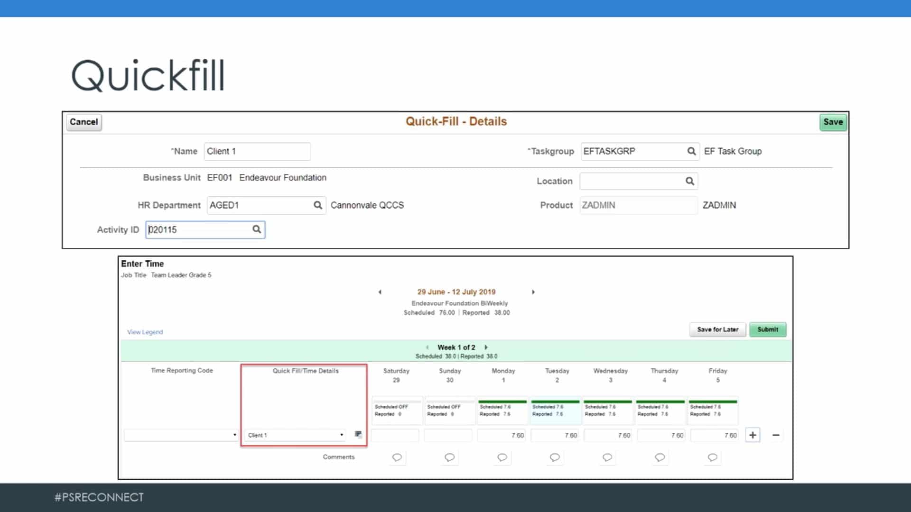This screenshot has width=911, height=512.
Task: Add a comment for Saturday 29
Action: click(x=397, y=457)
